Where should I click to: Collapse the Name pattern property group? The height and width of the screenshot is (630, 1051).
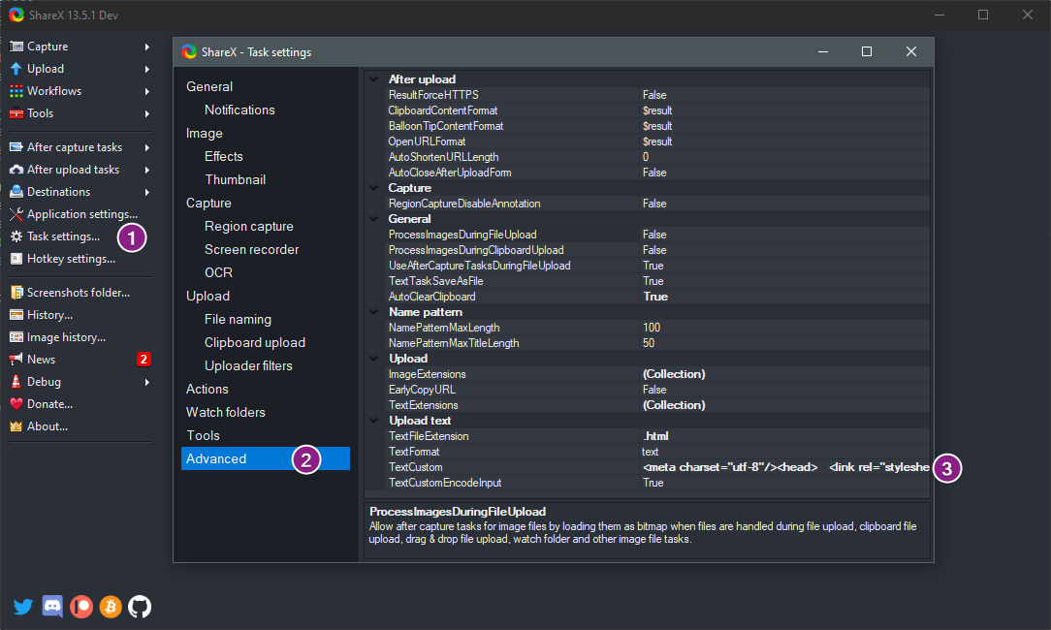click(x=374, y=312)
